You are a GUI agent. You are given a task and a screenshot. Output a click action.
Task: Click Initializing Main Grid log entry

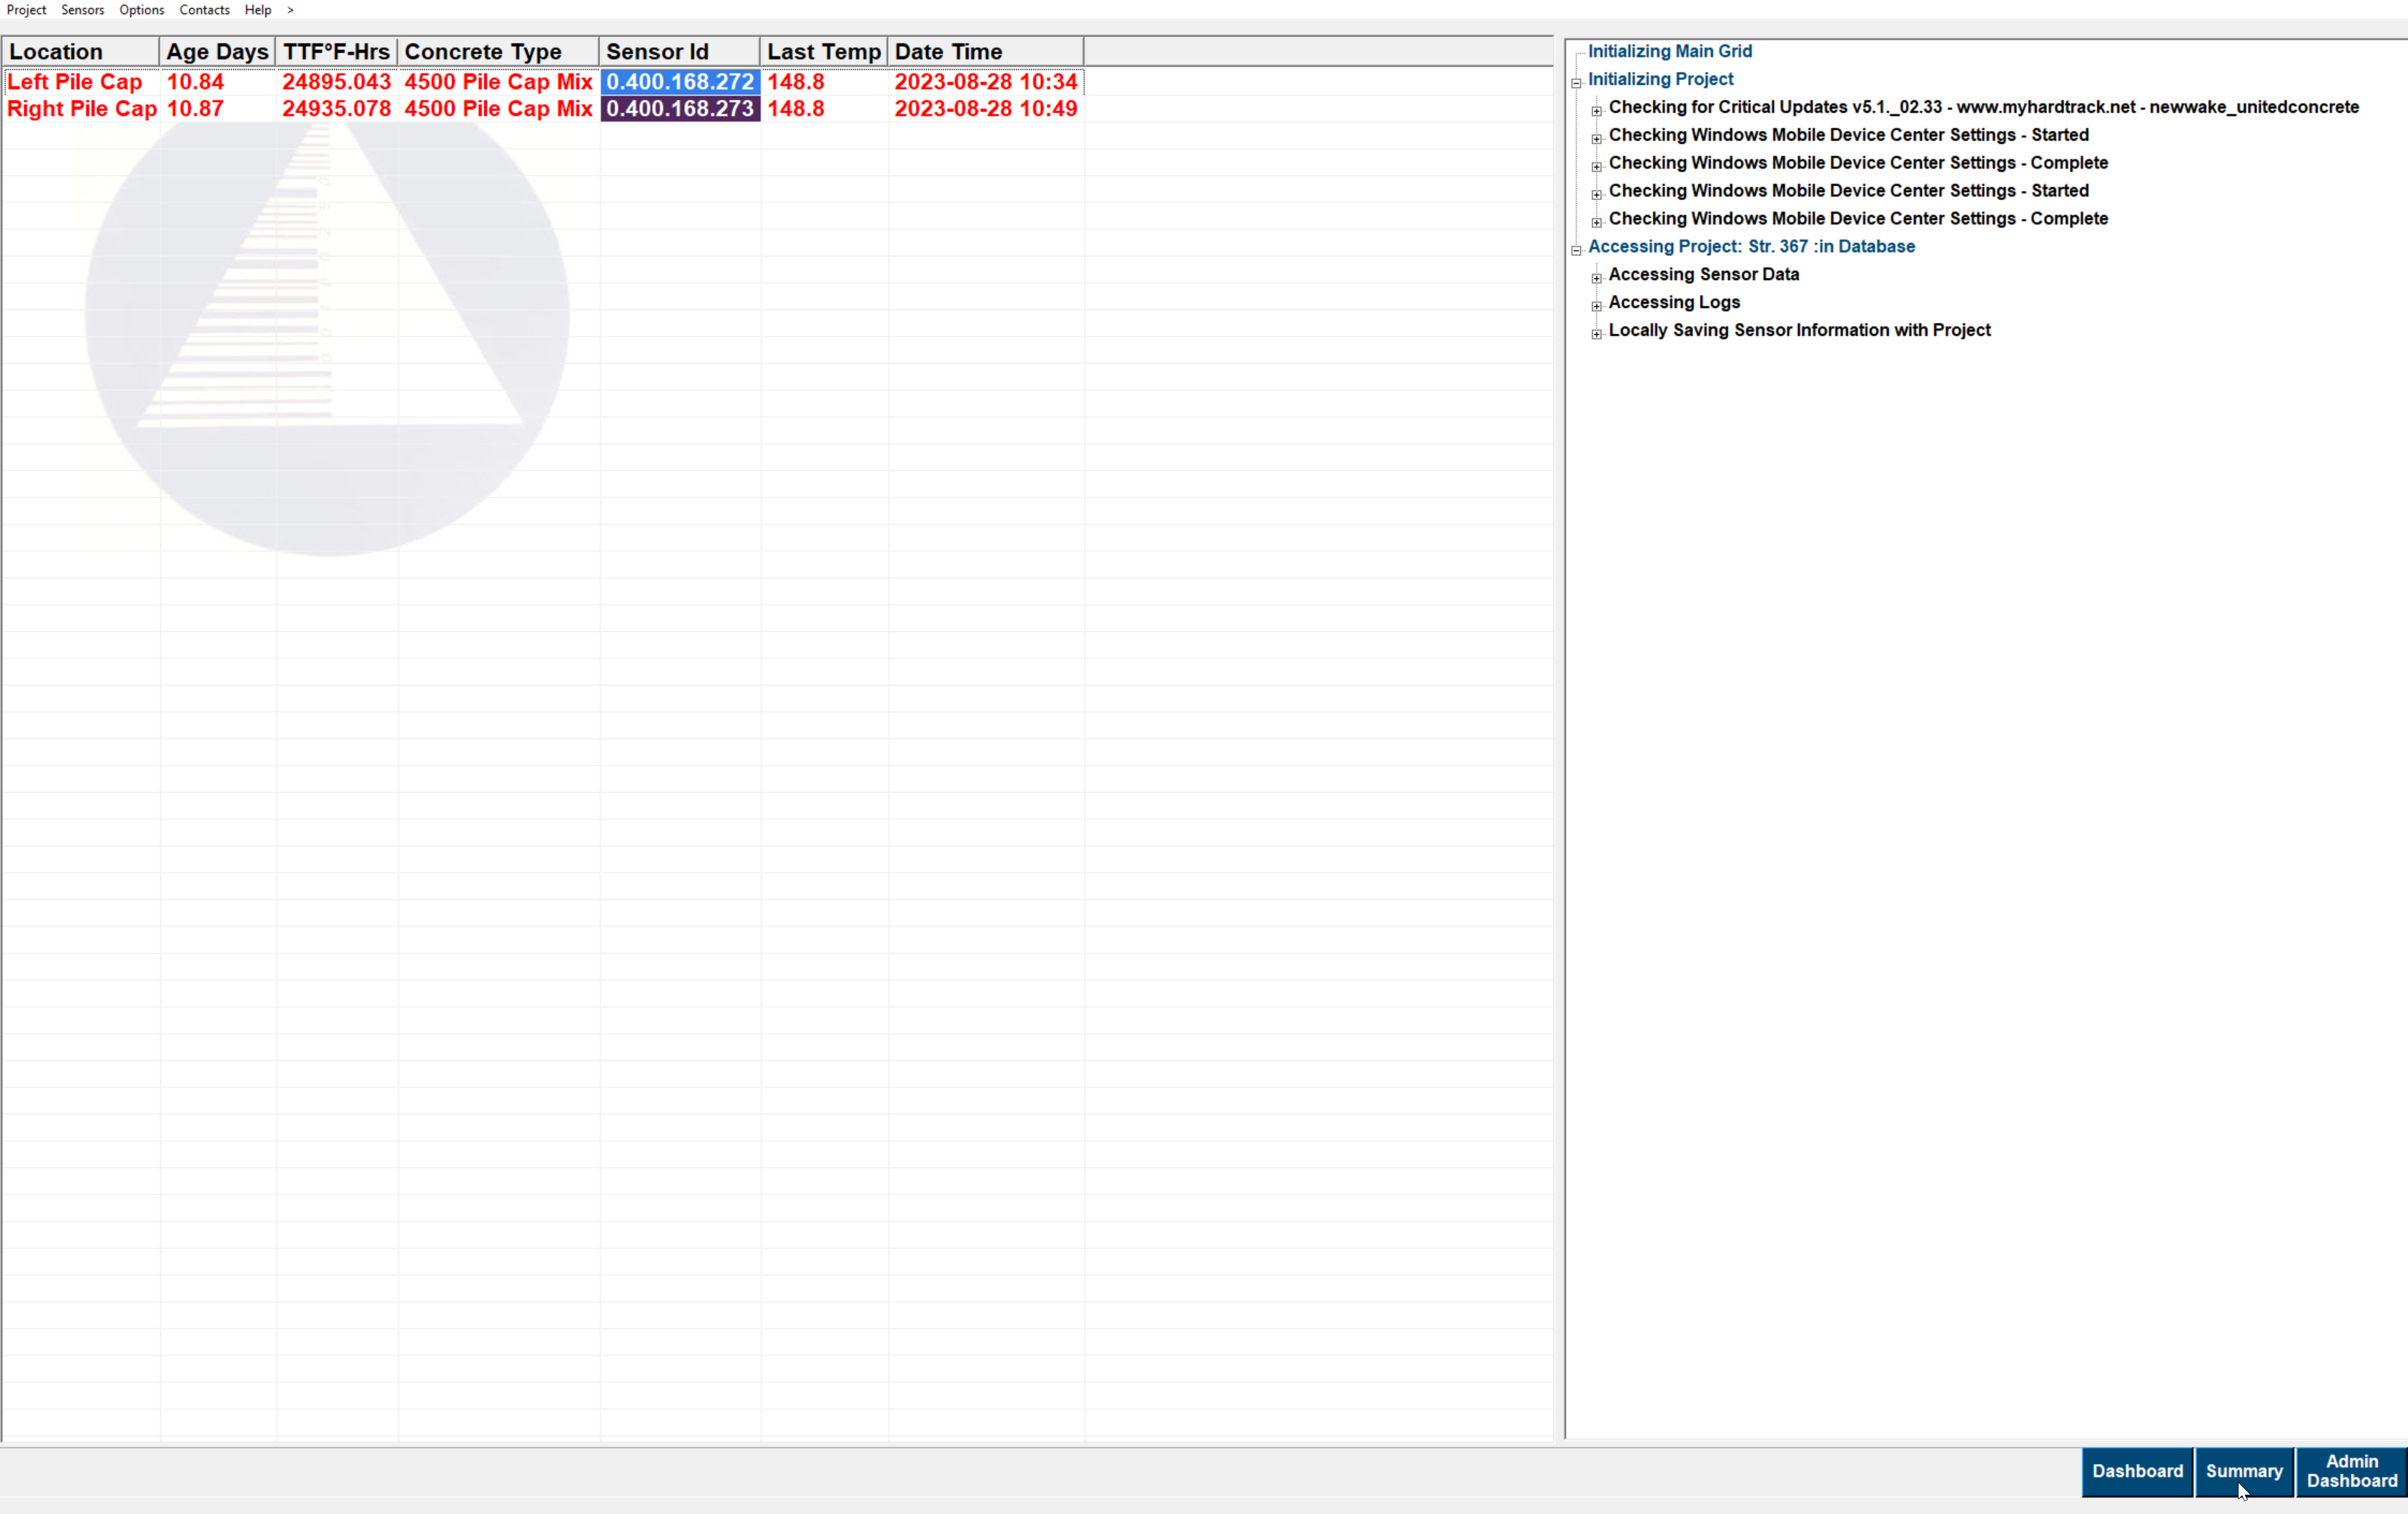click(x=1669, y=51)
